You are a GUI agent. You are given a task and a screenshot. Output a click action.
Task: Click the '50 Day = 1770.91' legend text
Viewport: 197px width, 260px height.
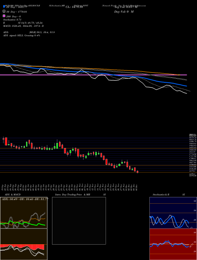[x=17, y=12]
